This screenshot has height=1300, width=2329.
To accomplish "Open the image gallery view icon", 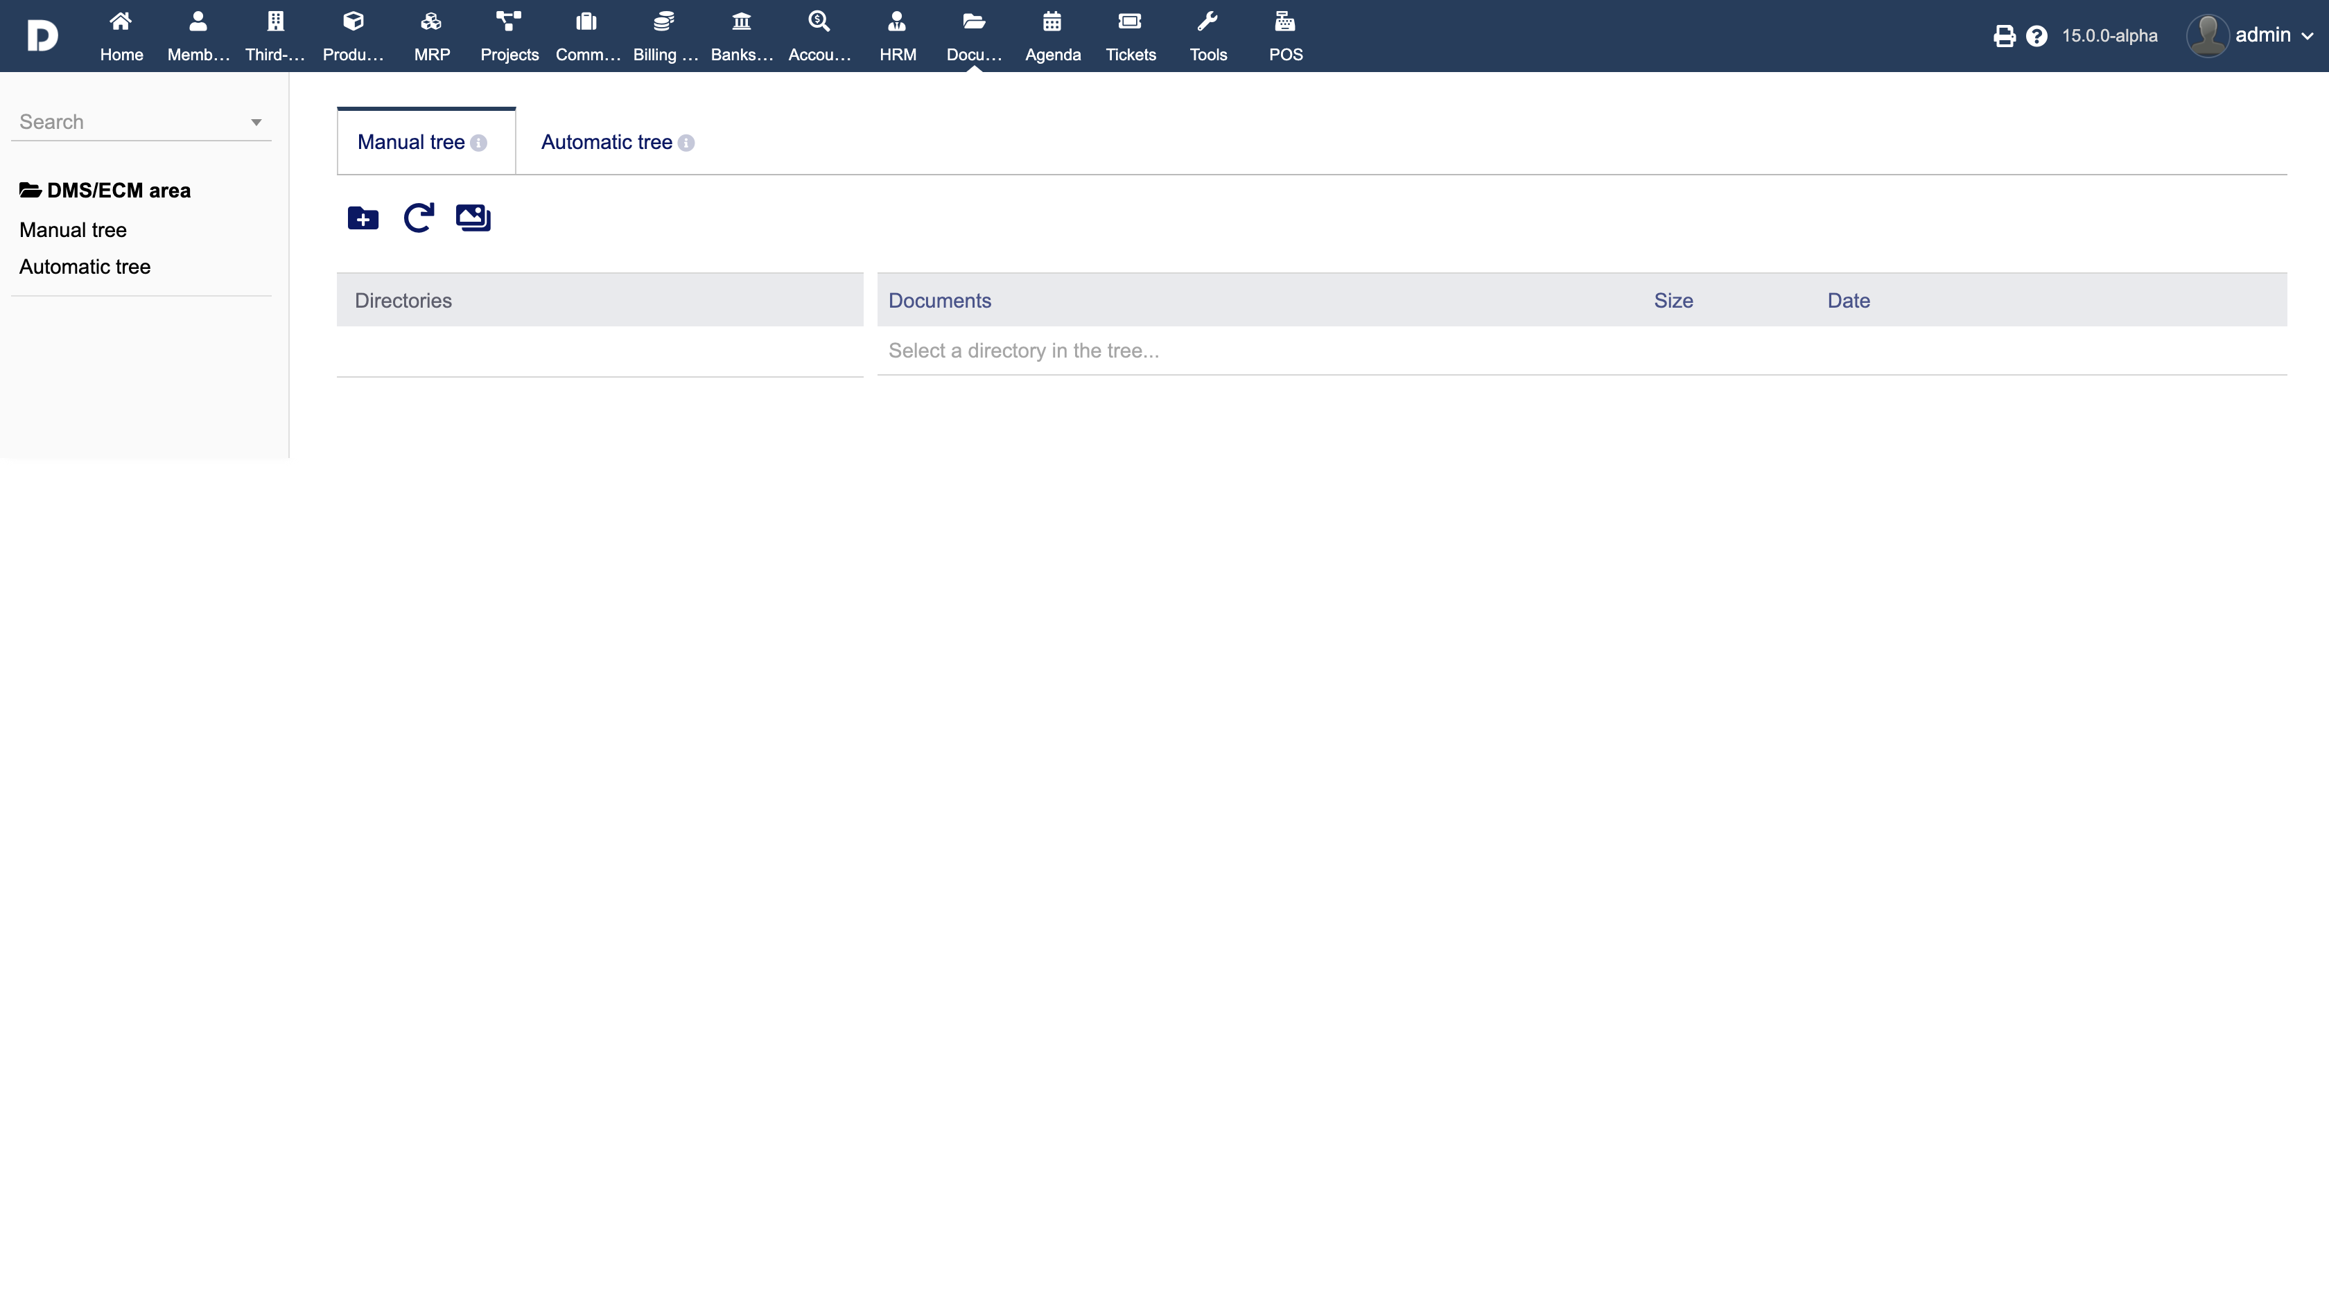I will 473,218.
